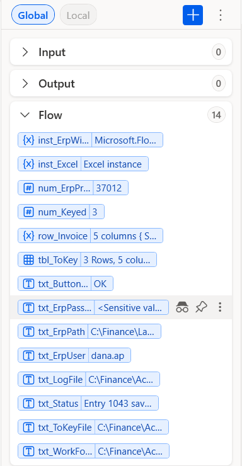Click the text icon of txt_LogFile

click(28, 380)
